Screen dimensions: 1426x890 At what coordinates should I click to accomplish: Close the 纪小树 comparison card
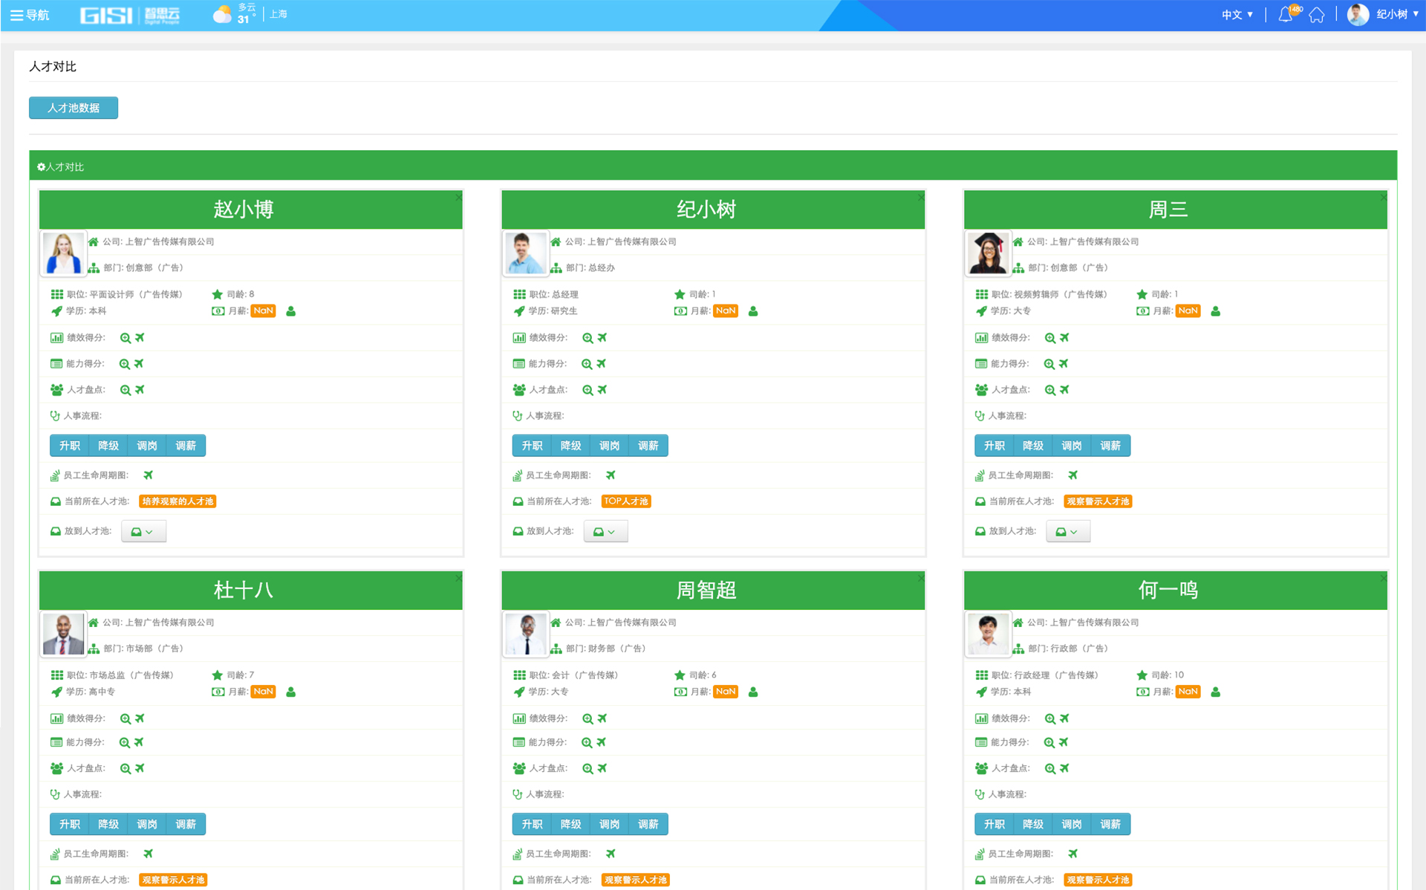[920, 198]
